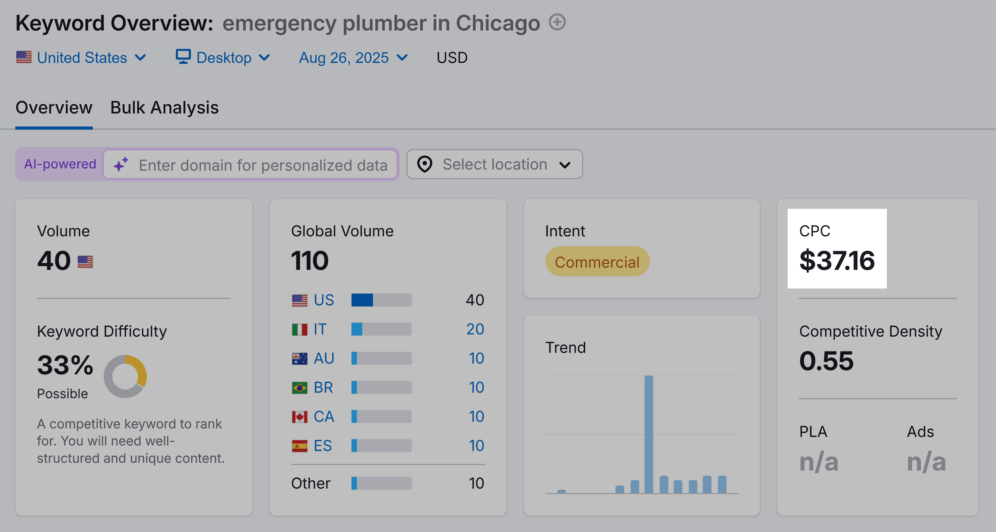Screen dimensions: 996x532
Task: Click the CA country link
Action: pyautogui.click(x=324, y=417)
